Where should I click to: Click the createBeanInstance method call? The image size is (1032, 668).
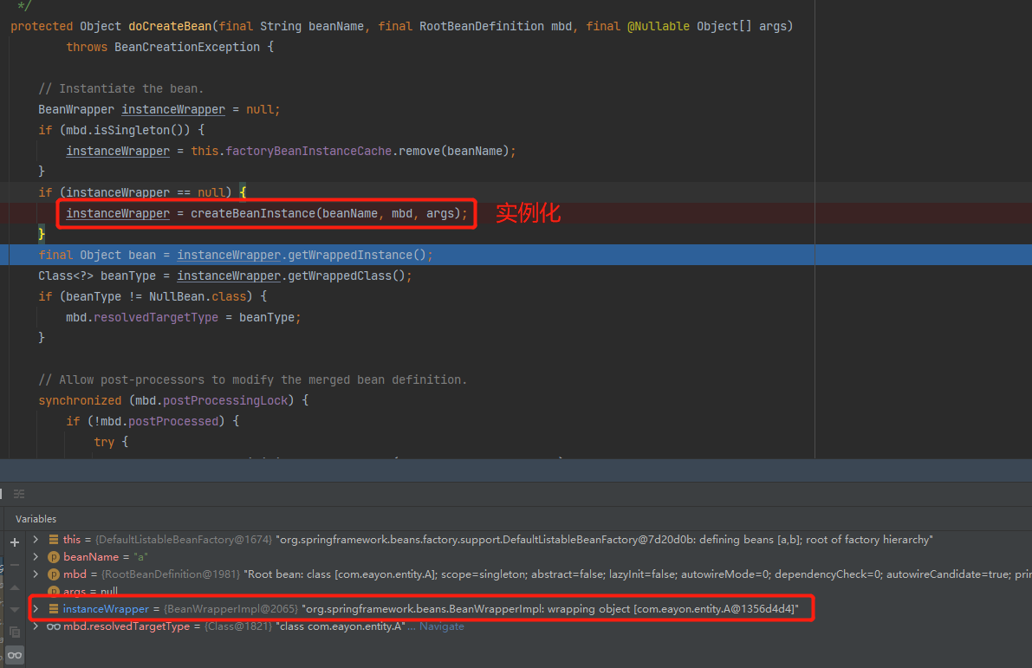click(x=253, y=213)
